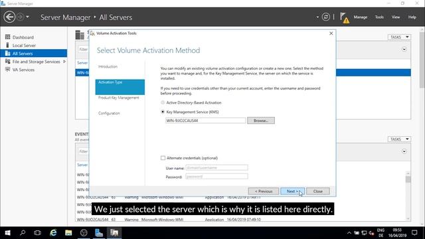Click Server Manager taskbar icon
The height and width of the screenshot is (239, 425).
99,233
